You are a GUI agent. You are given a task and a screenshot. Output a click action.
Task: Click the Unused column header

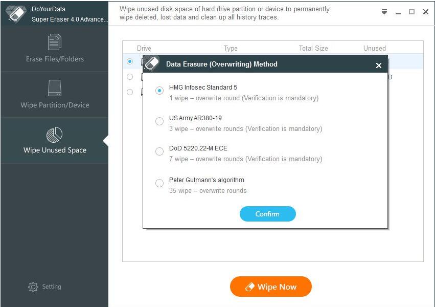[375, 48]
